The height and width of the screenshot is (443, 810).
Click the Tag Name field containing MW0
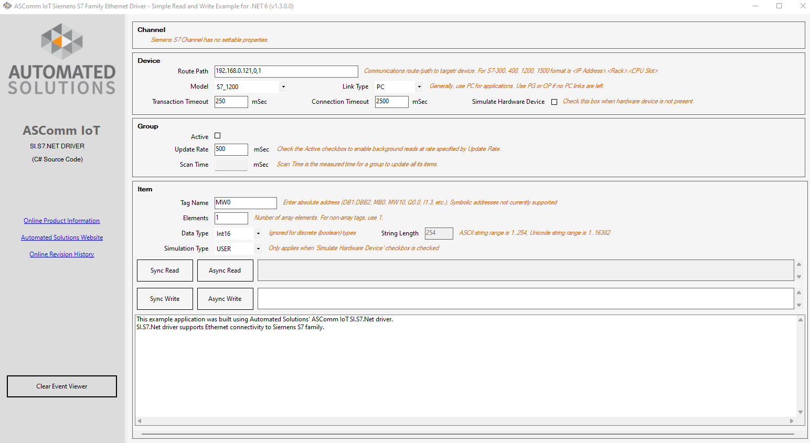pyautogui.click(x=246, y=203)
